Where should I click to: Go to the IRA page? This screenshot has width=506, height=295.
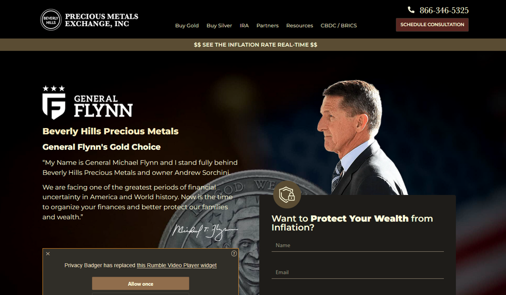coord(244,26)
